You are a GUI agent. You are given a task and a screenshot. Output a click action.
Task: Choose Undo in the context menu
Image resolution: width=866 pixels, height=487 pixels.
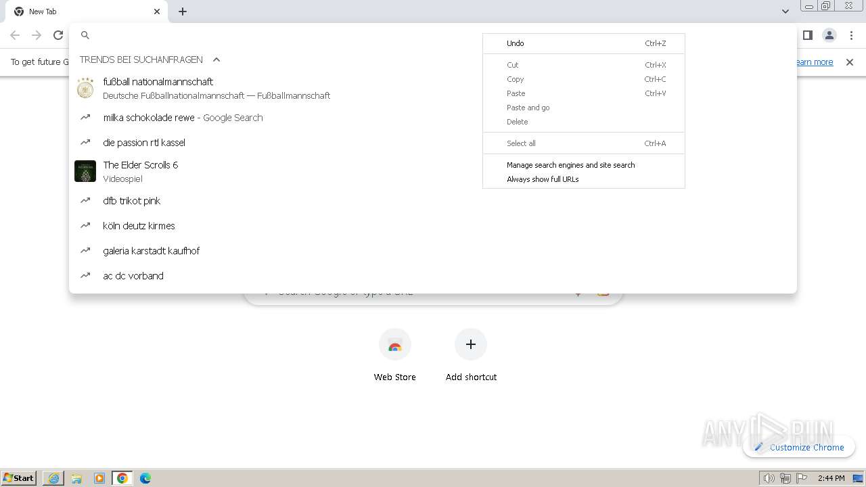click(x=584, y=43)
